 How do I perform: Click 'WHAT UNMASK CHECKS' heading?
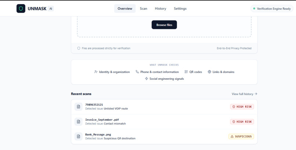(164, 65)
